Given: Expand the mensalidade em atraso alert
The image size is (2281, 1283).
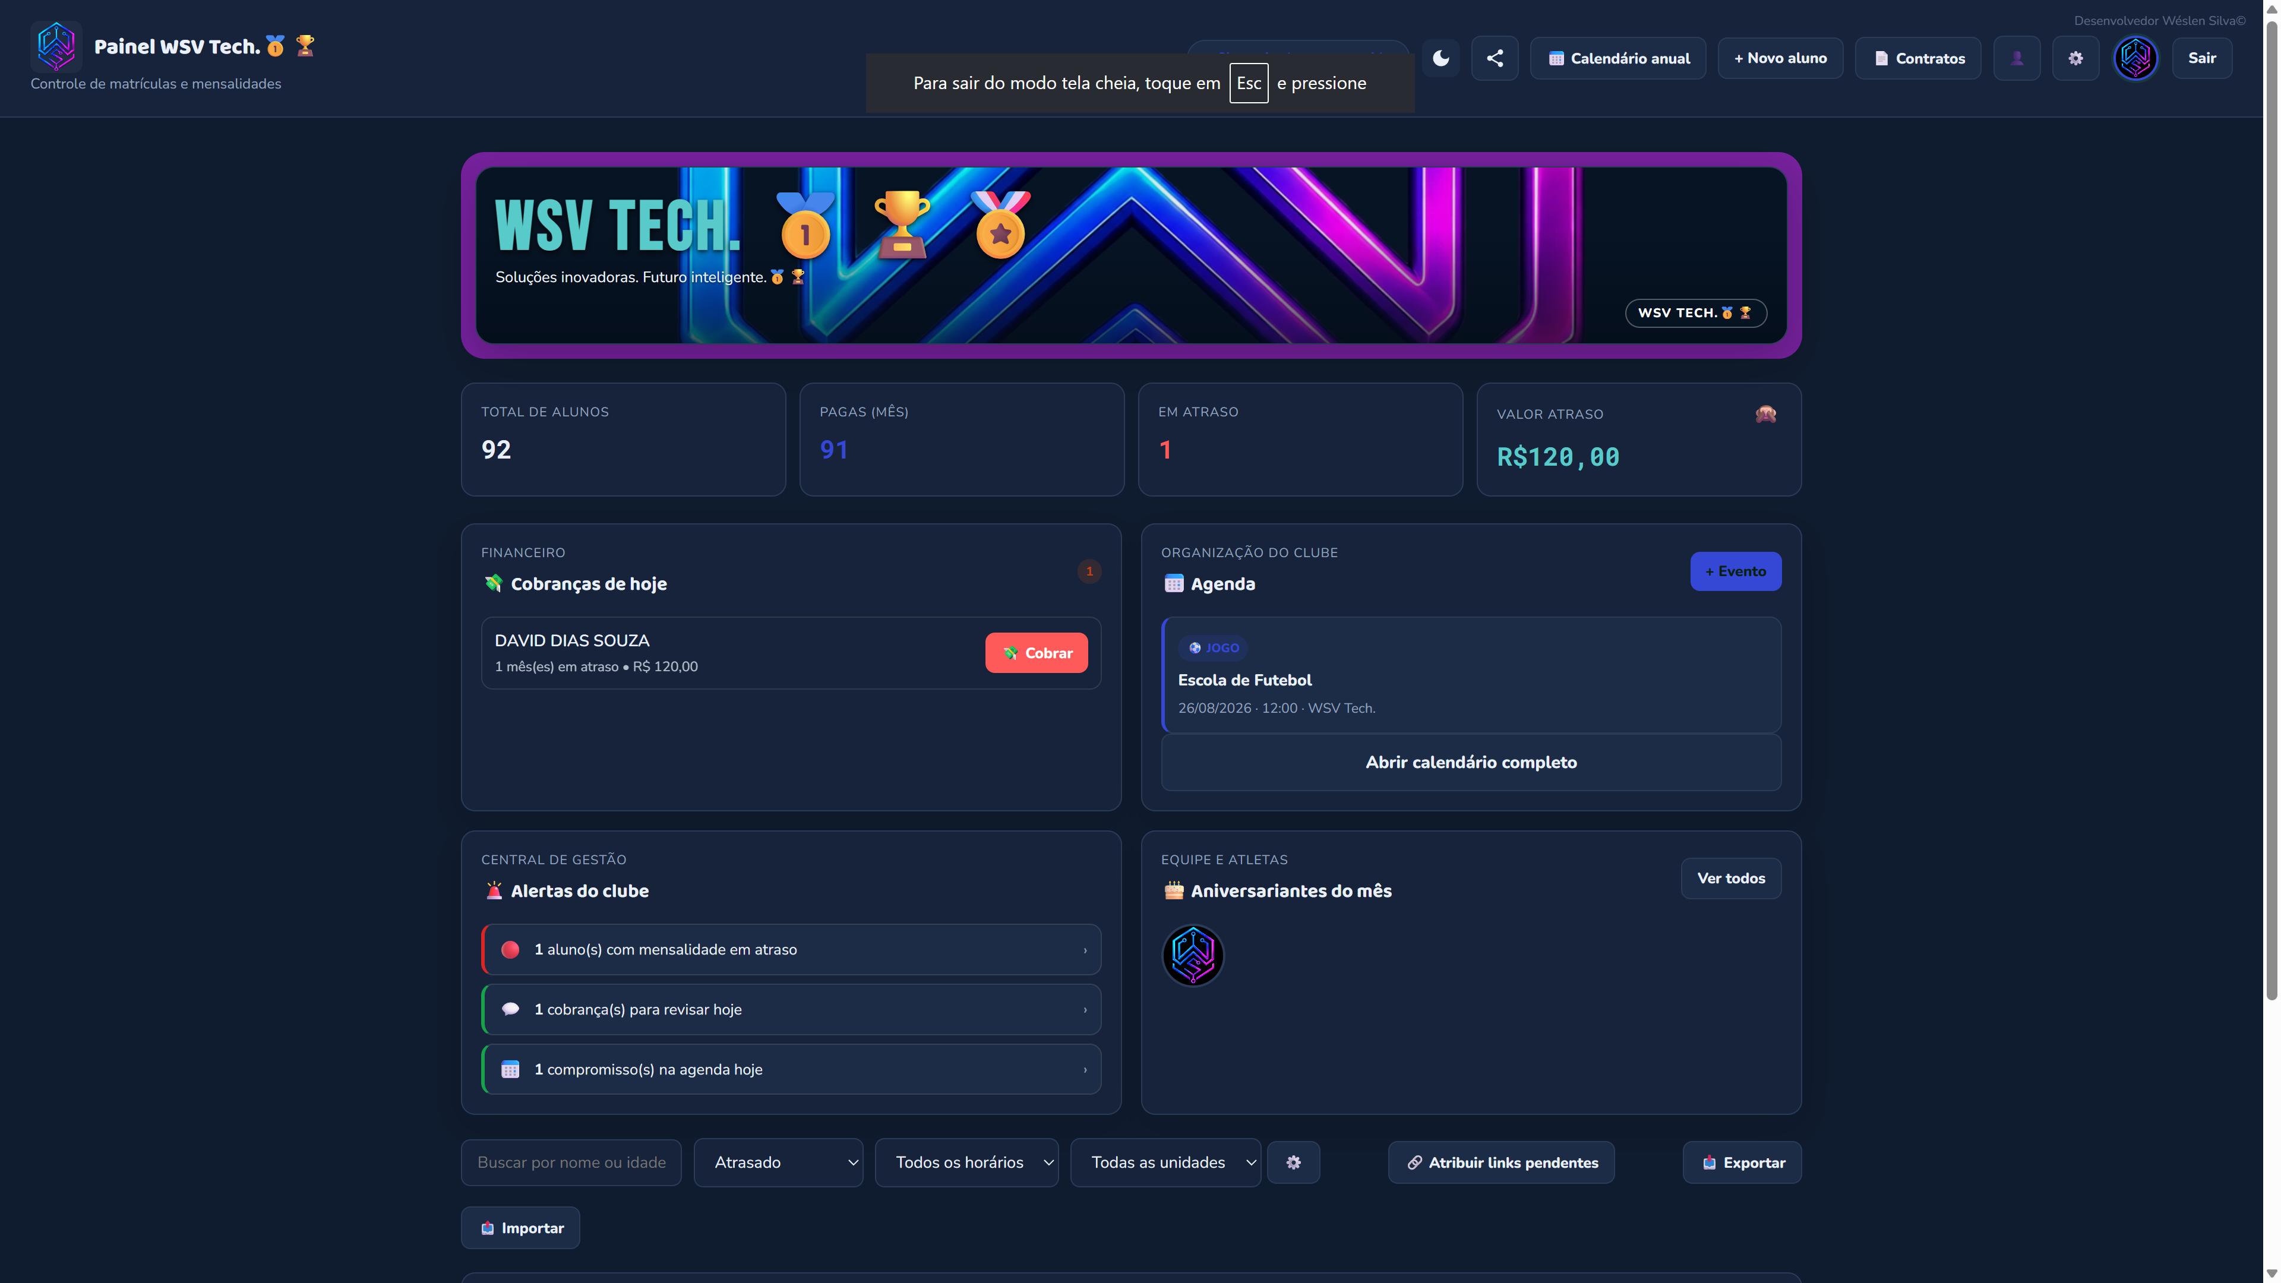Looking at the screenshot, I should click(791, 949).
